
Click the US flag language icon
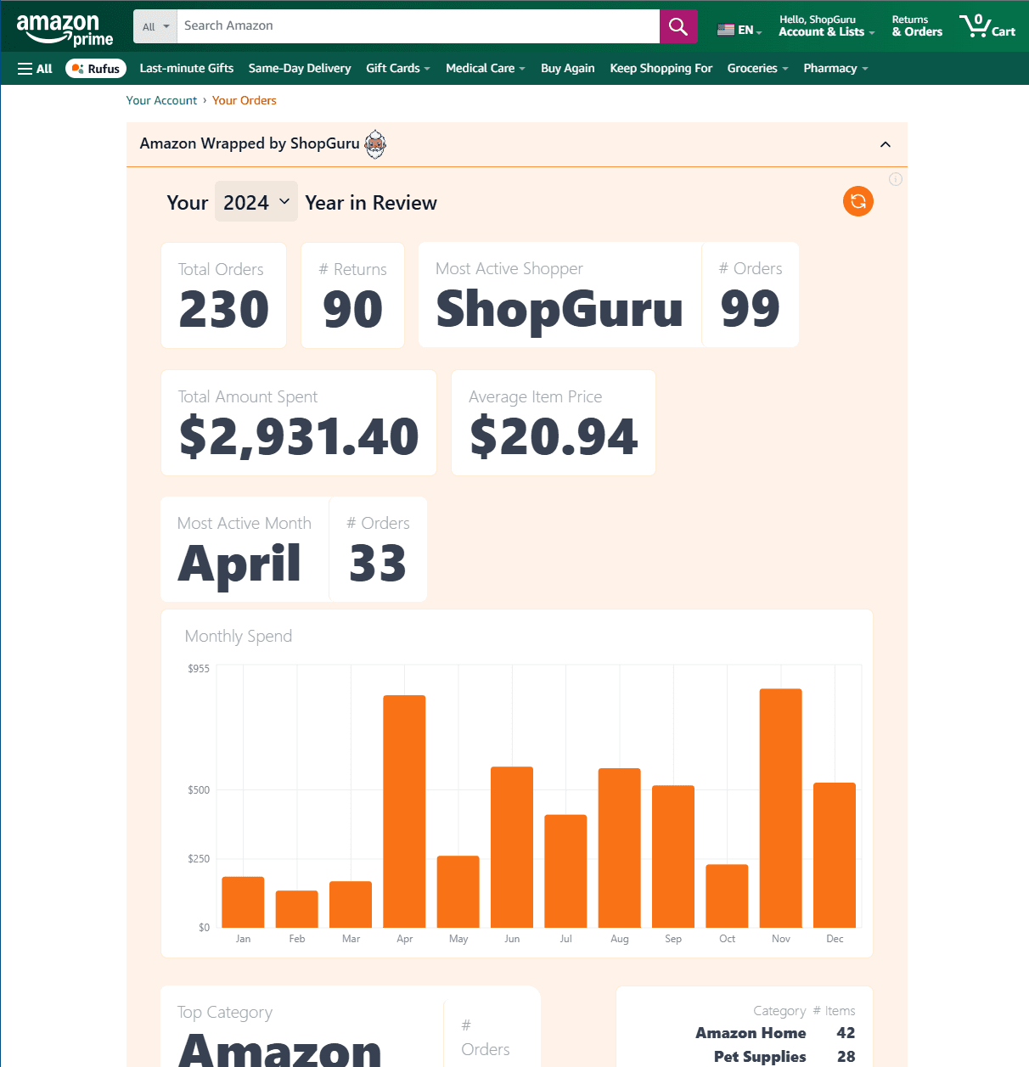pyautogui.click(x=726, y=30)
